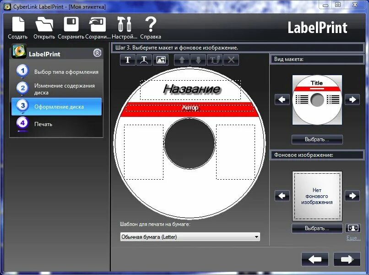
Task: Open Настрой... settings tools icon
Action: (x=124, y=28)
